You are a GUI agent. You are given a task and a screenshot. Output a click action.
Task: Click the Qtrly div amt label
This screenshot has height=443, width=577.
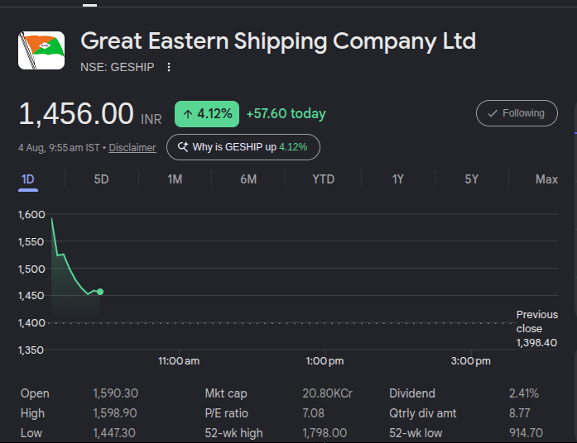pyautogui.click(x=423, y=413)
